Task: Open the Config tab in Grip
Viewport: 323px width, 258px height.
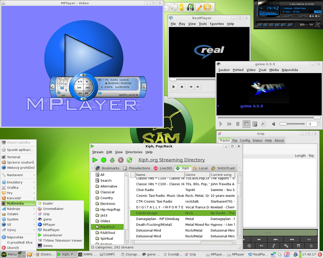Action: click(x=245, y=140)
